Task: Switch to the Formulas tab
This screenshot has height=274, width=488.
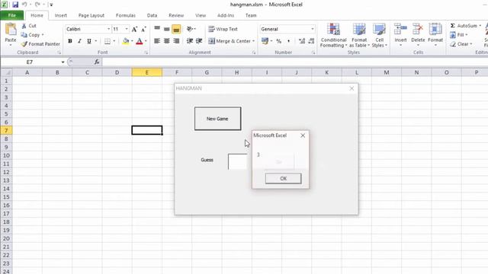Action: pyautogui.click(x=125, y=15)
